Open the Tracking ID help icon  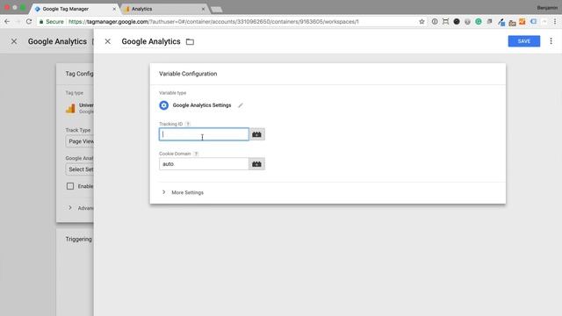(x=188, y=124)
